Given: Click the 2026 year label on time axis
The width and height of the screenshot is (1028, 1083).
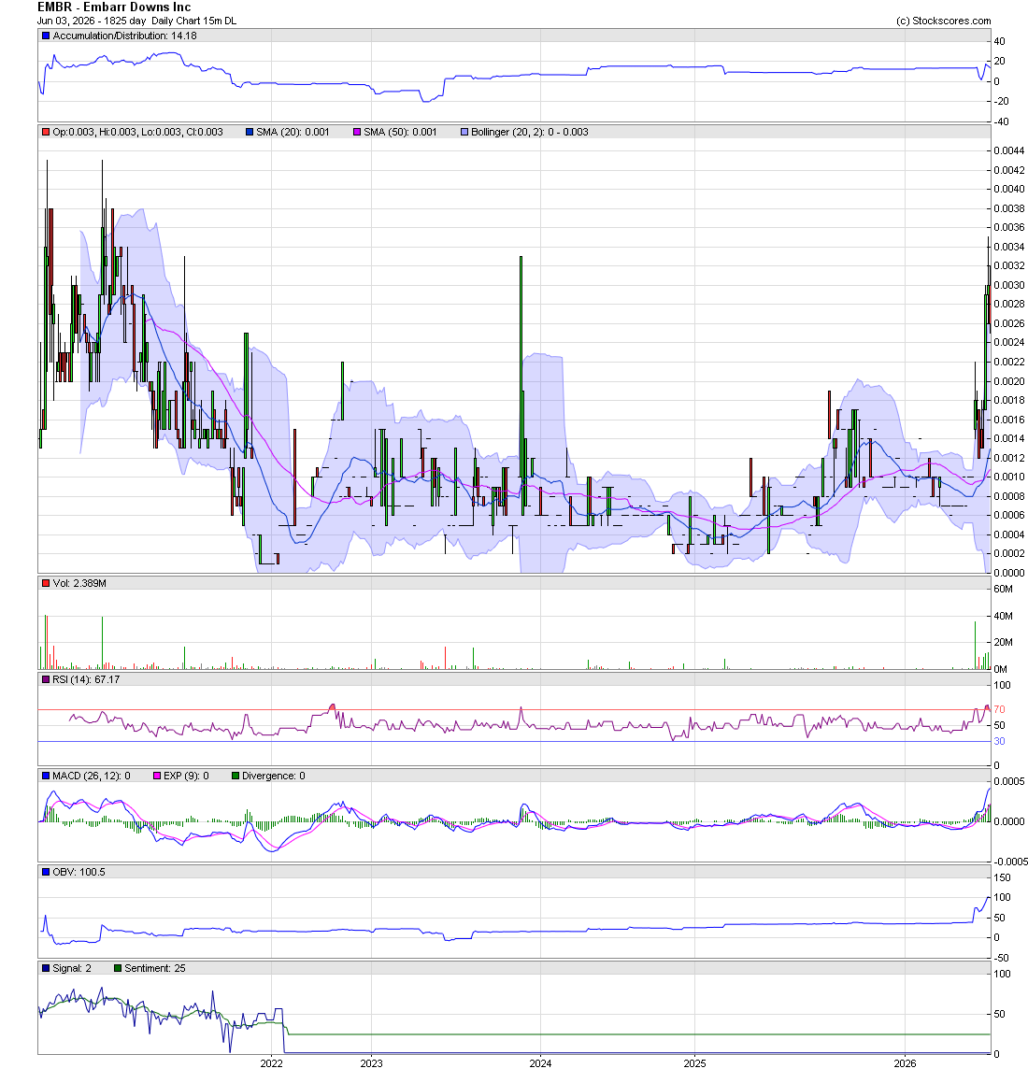Looking at the screenshot, I should pyautogui.click(x=905, y=1063).
